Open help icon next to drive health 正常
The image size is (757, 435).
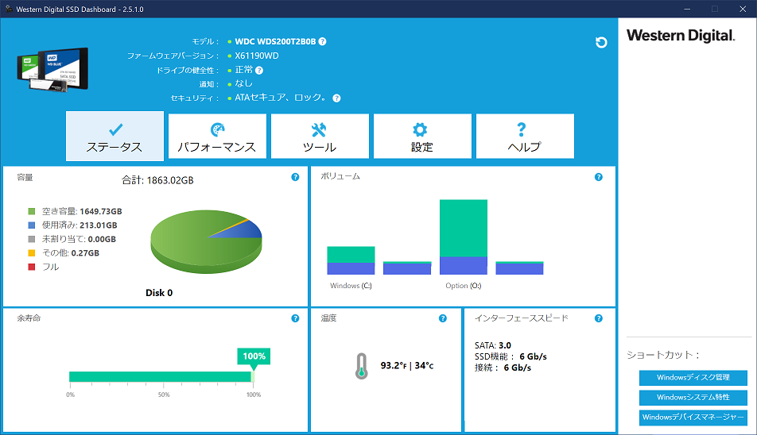[x=259, y=71]
